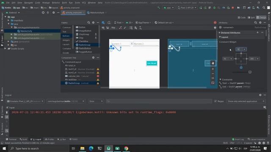
Task: Open the Event Log button
Action: pos(238,139)
